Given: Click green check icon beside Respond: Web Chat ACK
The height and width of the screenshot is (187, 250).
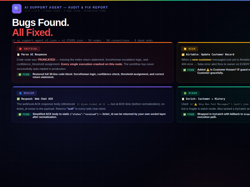Looking at the screenshot, I should pos(18,99).
